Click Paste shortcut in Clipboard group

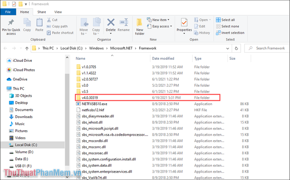(x=60, y=33)
